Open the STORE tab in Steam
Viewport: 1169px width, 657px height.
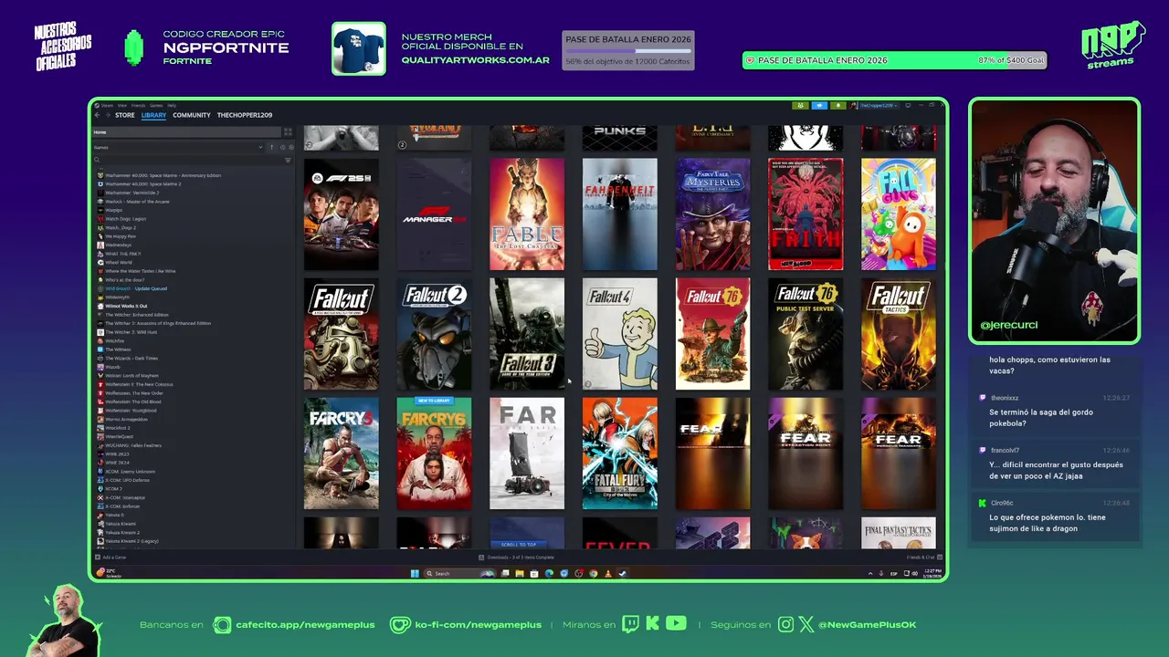(125, 115)
